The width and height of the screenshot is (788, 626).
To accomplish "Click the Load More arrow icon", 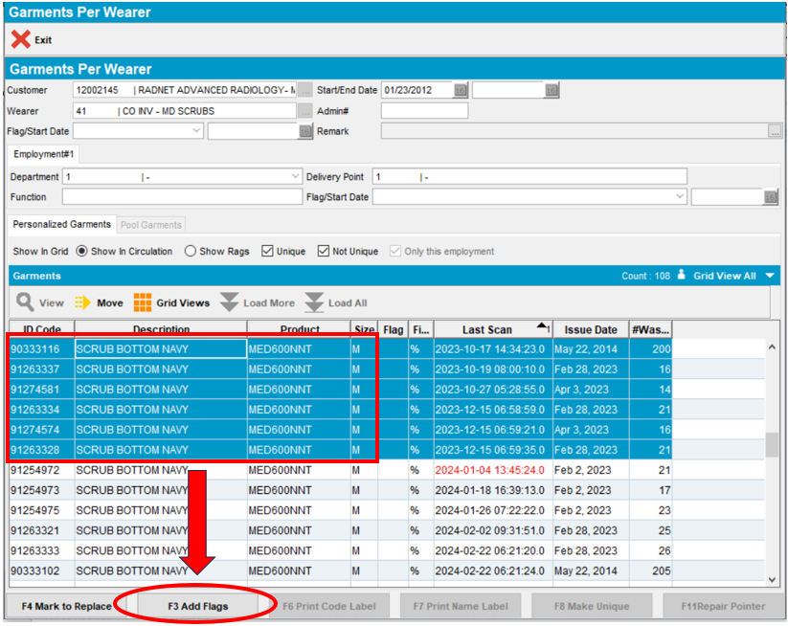I will [x=229, y=302].
